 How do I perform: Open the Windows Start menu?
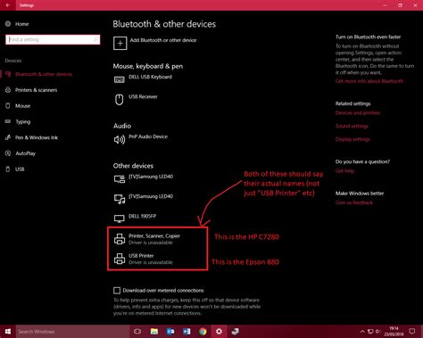8,331
